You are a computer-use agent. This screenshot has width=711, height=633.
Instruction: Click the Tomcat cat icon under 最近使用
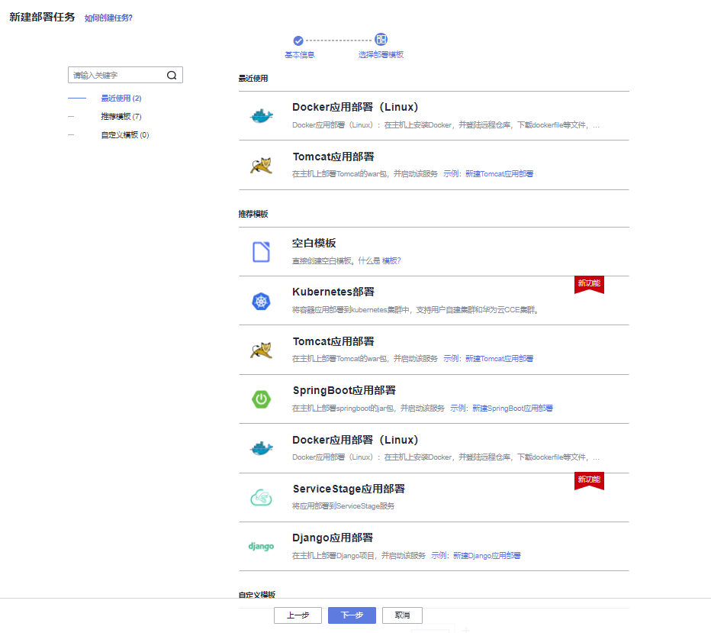click(261, 166)
